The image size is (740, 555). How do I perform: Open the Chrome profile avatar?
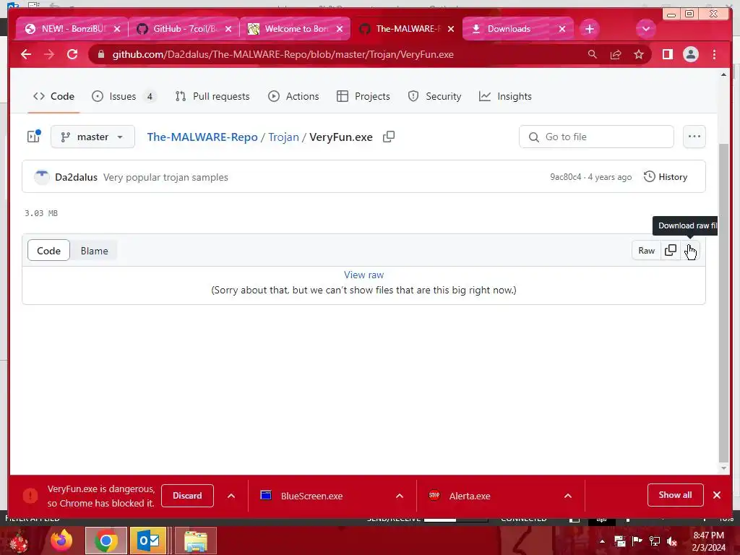pyautogui.click(x=690, y=54)
